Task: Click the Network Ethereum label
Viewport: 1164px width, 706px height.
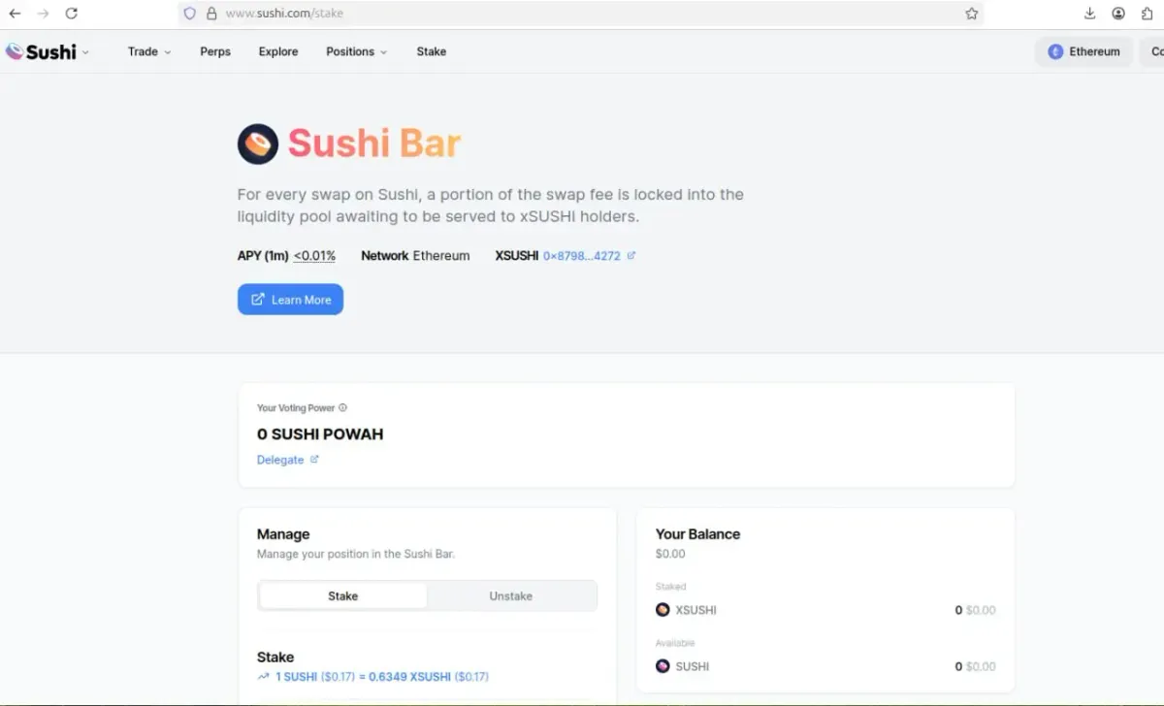Action: (x=415, y=256)
